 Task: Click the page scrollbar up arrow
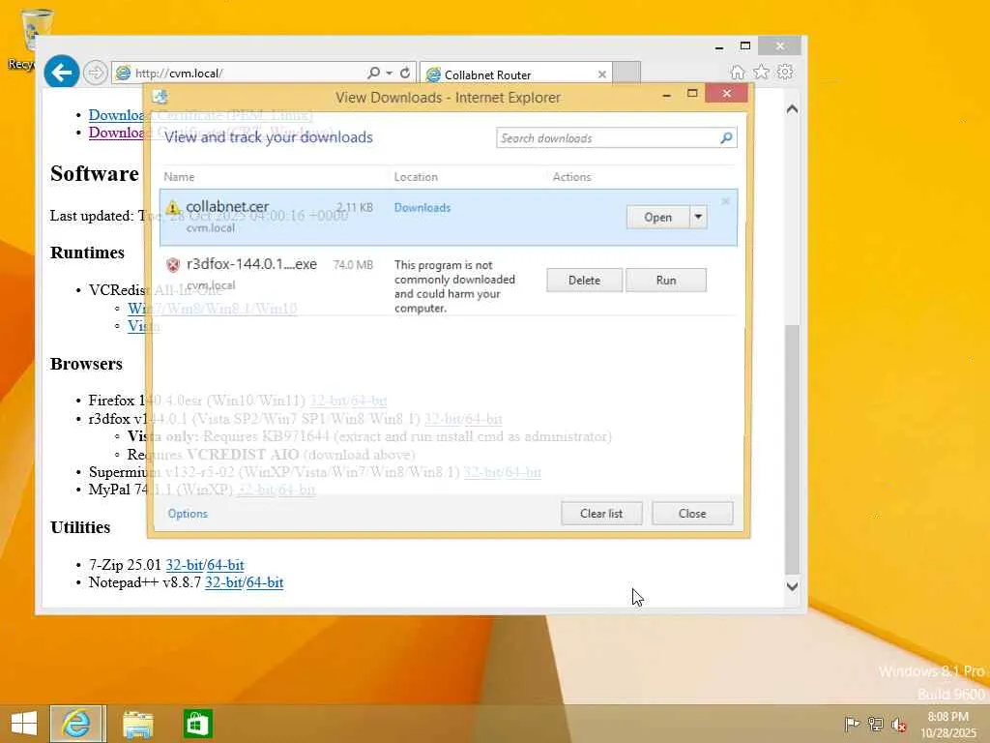[792, 109]
